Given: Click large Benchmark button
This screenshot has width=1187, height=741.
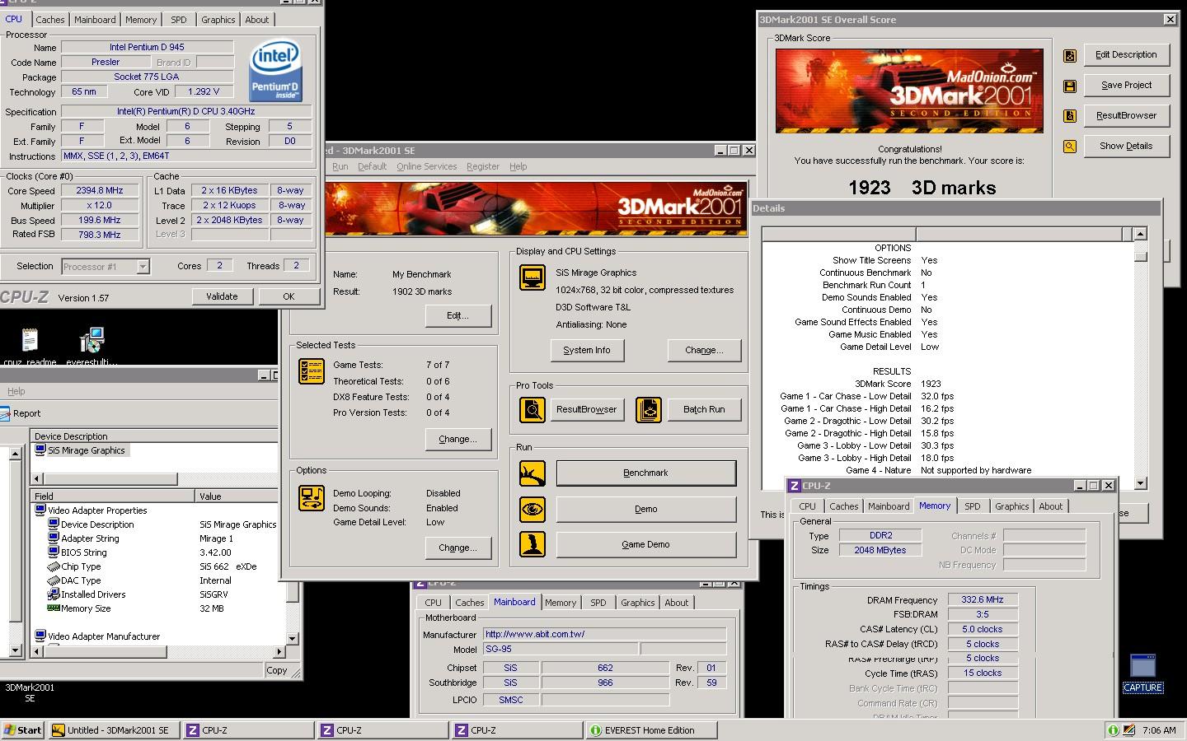Looking at the screenshot, I should [x=646, y=473].
